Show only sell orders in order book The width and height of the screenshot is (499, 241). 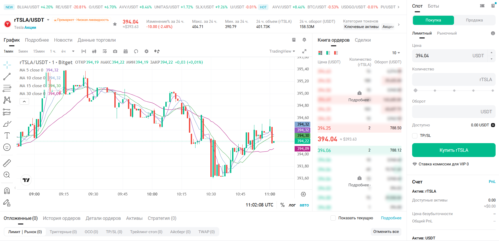336,53
